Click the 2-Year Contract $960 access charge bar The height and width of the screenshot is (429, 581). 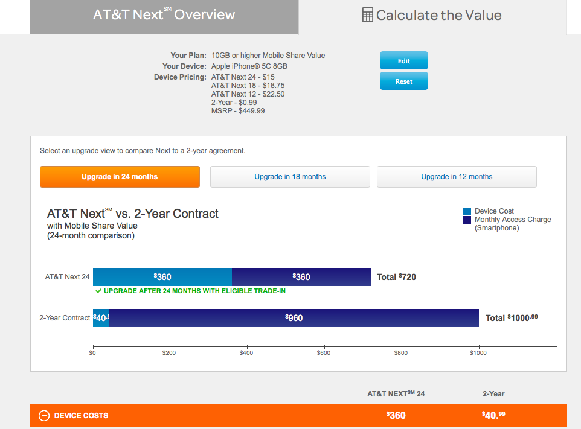[x=294, y=318]
